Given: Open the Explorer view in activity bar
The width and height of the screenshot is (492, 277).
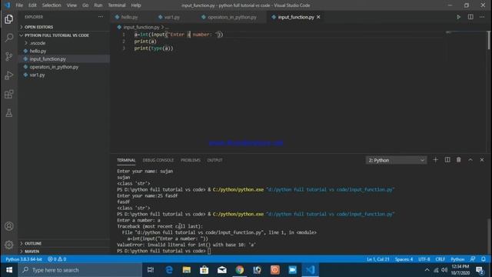Looking at the screenshot, I should 8,19.
